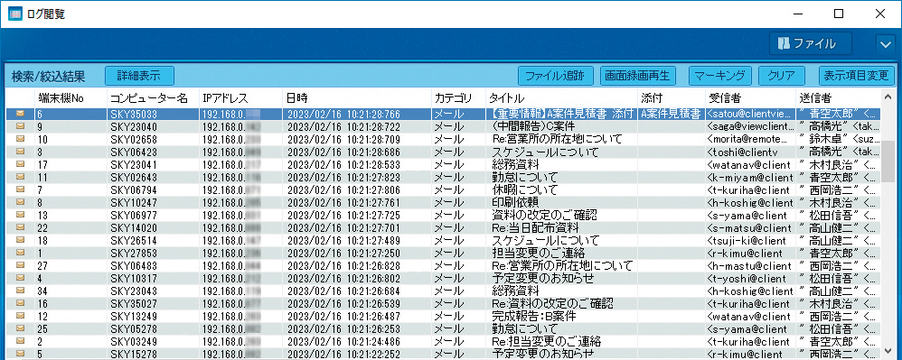
Task: Sort by タイトル column header
Action: pyautogui.click(x=561, y=97)
